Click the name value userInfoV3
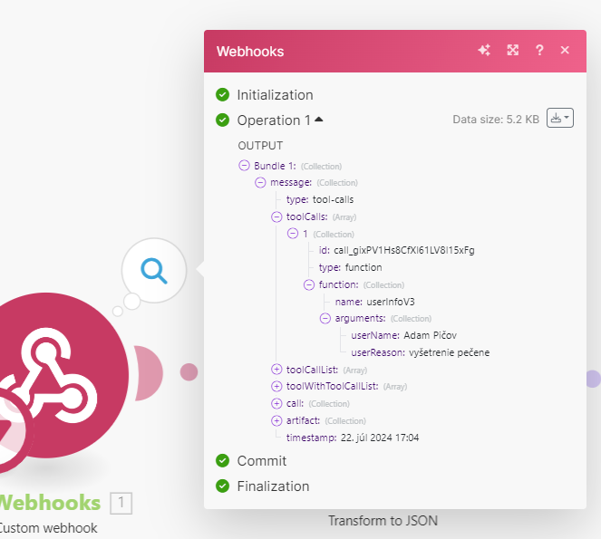 click(x=391, y=302)
